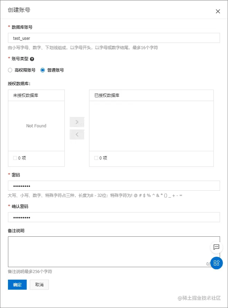
Task: Click the account naming hint starting 由小写字母
Action: pos(83,47)
